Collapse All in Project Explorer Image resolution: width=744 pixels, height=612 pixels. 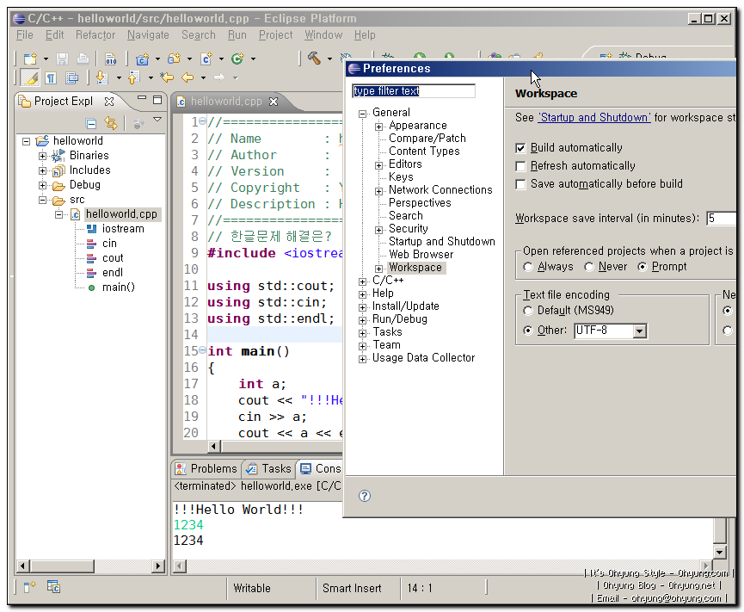coord(90,124)
